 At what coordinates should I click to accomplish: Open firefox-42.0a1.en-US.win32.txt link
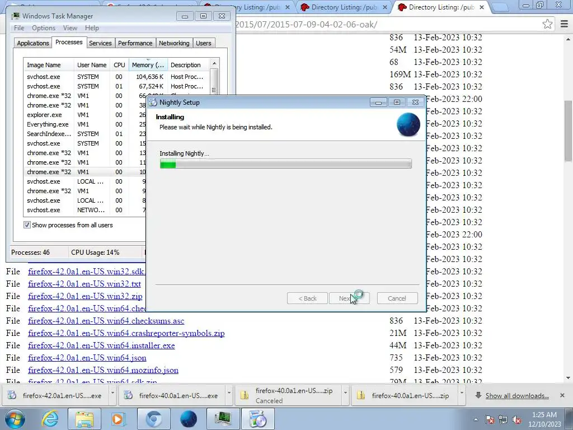(x=84, y=284)
